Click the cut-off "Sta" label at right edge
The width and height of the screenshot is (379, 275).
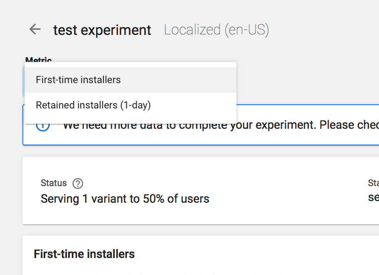pos(373,183)
